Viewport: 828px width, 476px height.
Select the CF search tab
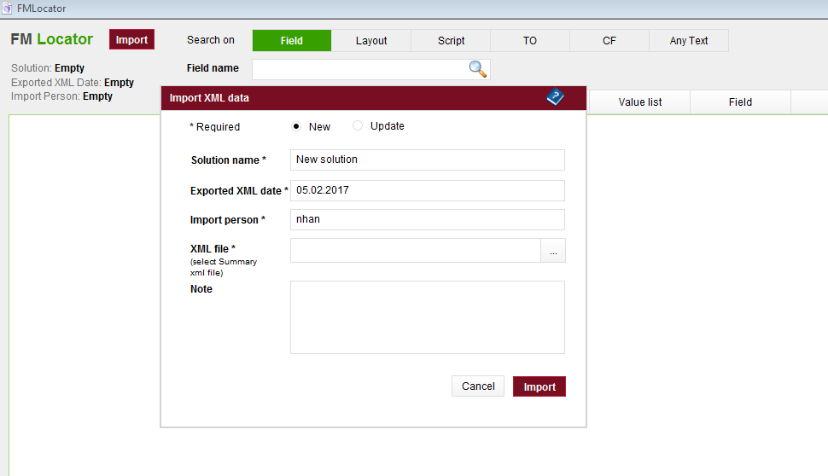click(x=609, y=40)
